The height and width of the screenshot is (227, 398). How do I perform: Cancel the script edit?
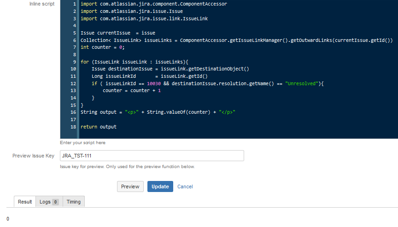pos(185,186)
